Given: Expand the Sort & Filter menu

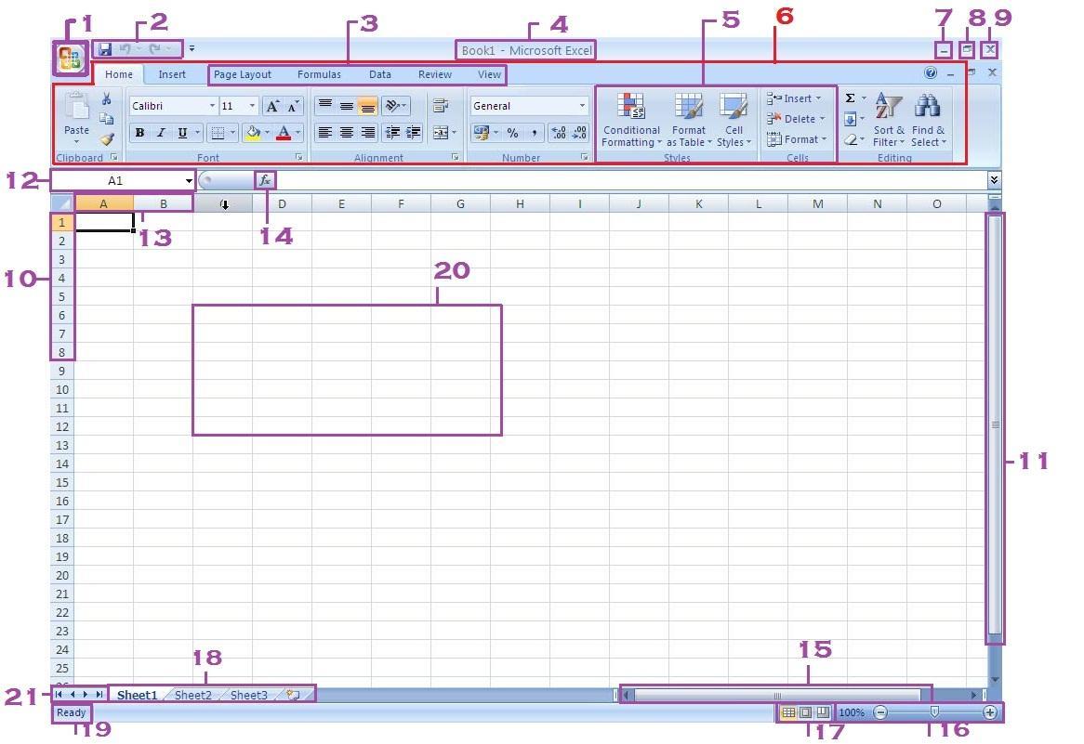Looking at the screenshot, I should (889, 120).
